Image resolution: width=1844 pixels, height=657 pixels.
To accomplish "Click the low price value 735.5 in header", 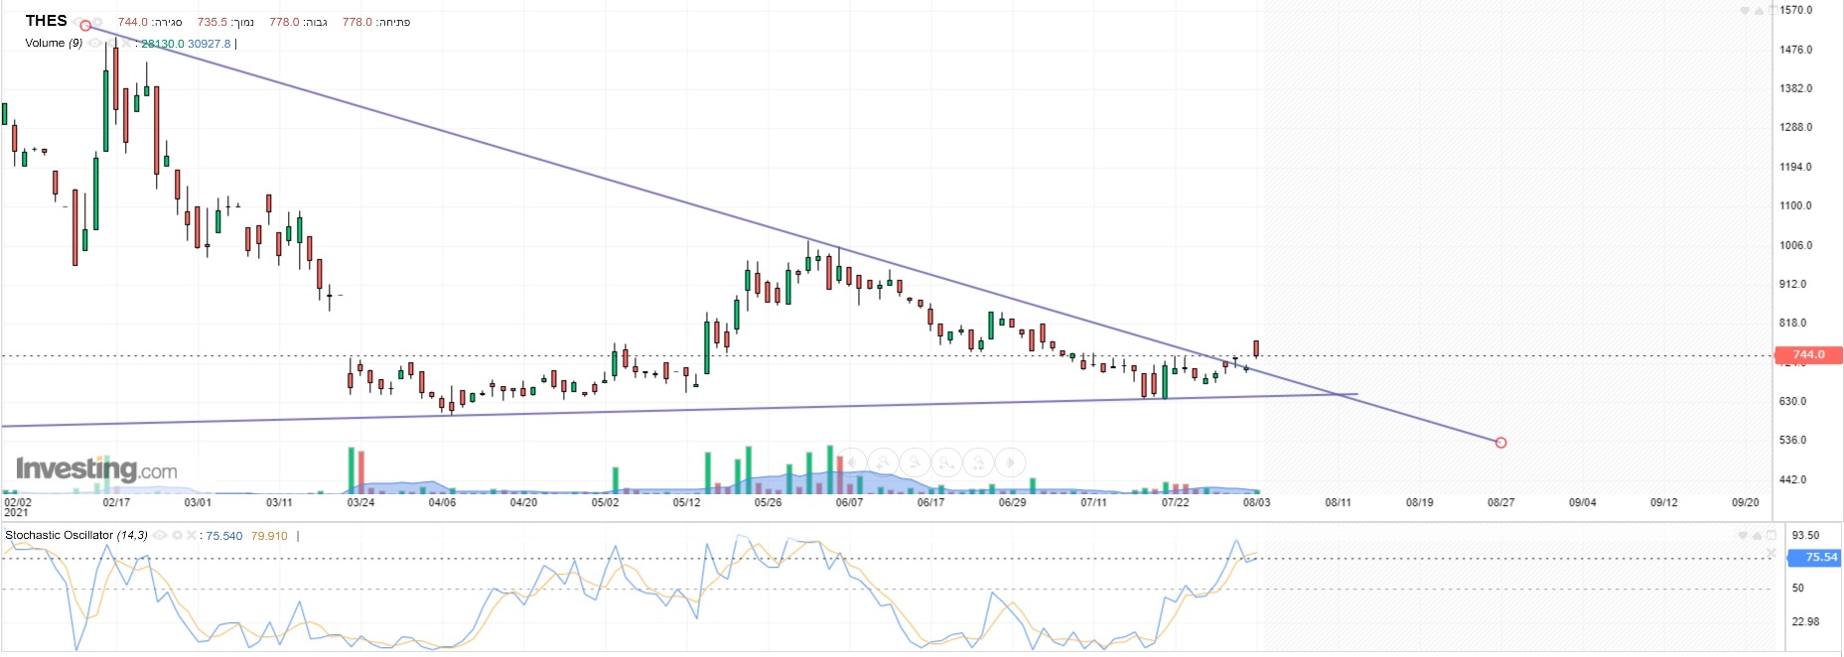I will pos(213,22).
